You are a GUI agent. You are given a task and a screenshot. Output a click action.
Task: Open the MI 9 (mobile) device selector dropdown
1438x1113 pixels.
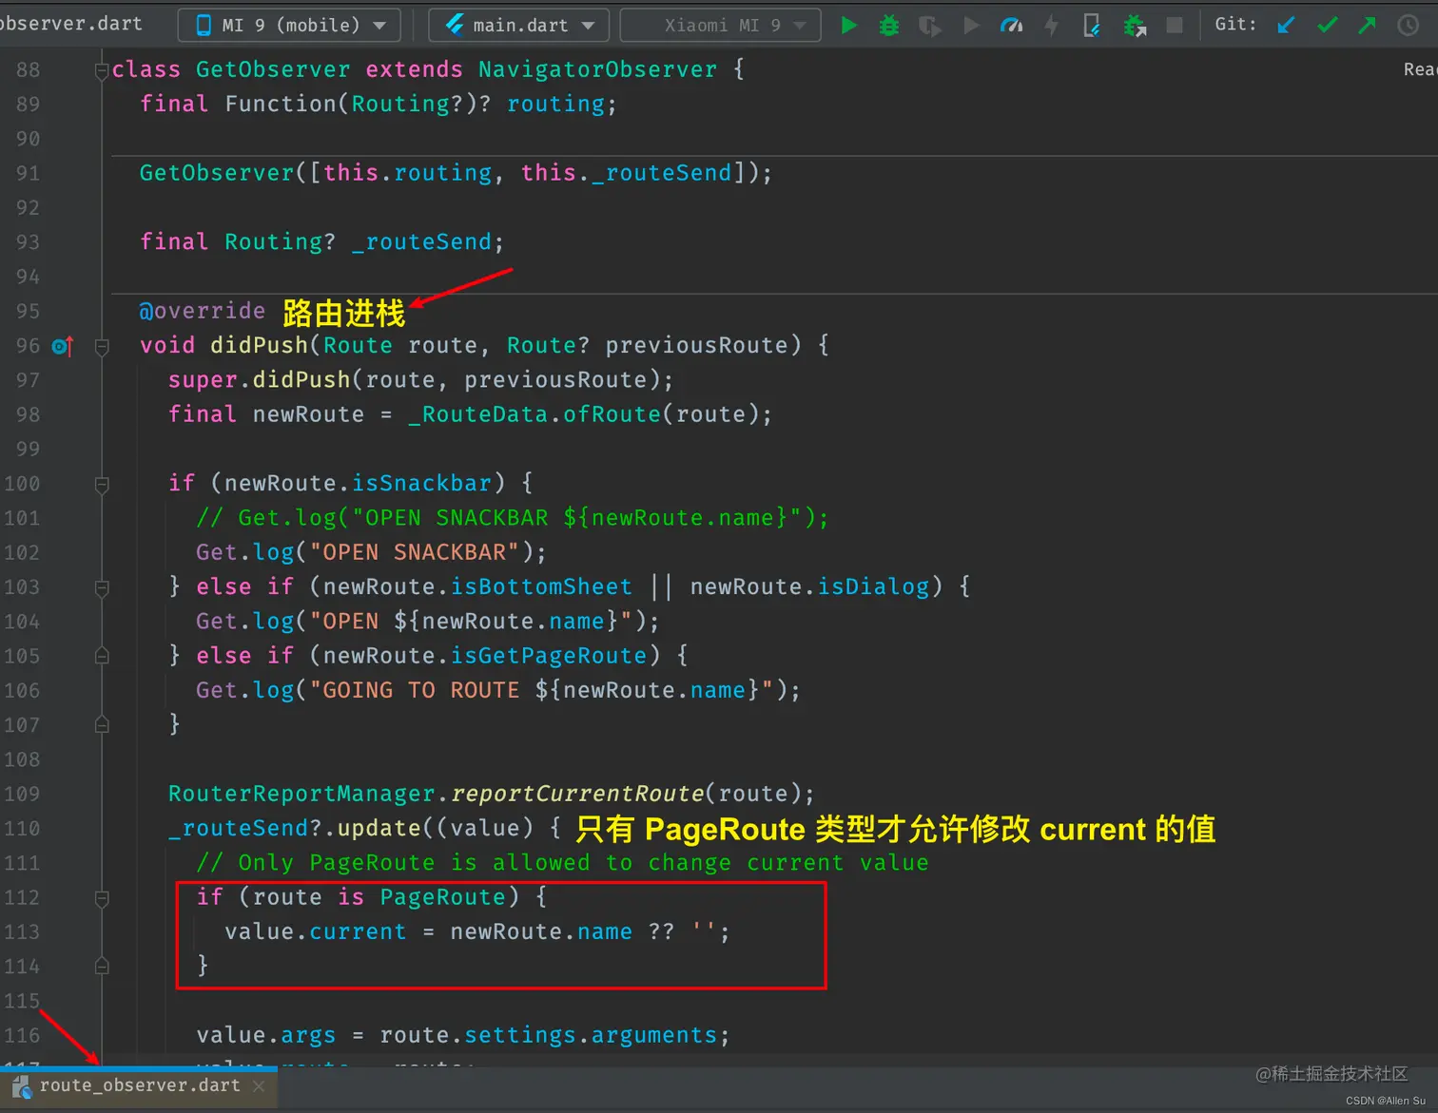click(x=289, y=26)
